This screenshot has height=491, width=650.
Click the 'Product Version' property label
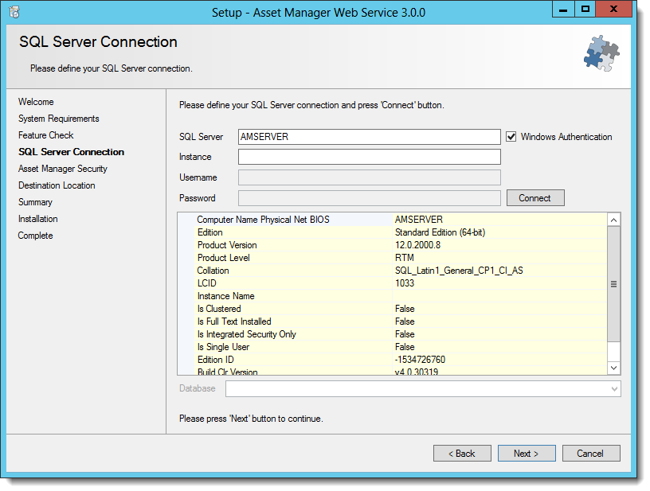(227, 245)
